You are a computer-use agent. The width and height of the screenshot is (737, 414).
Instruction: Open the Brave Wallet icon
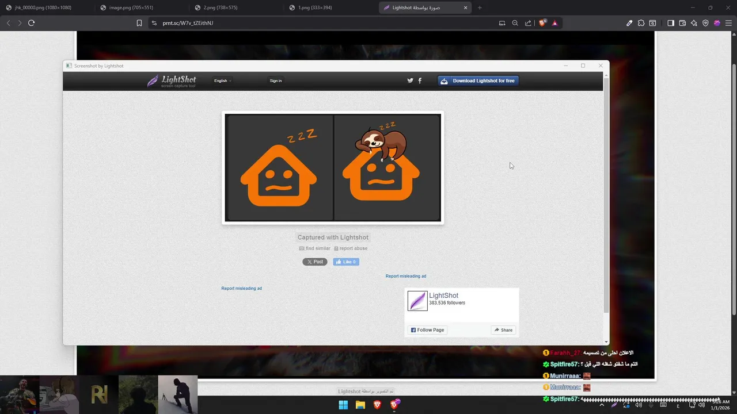click(x=682, y=23)
